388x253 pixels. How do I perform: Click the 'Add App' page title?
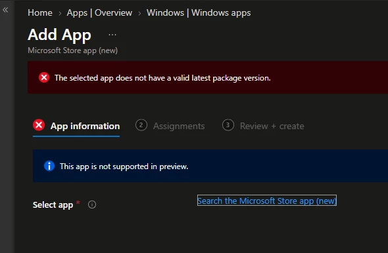pyautogui.click(x=60, y=35)
